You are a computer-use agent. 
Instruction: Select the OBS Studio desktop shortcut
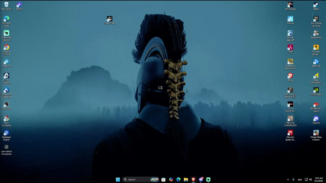[6, 106]
